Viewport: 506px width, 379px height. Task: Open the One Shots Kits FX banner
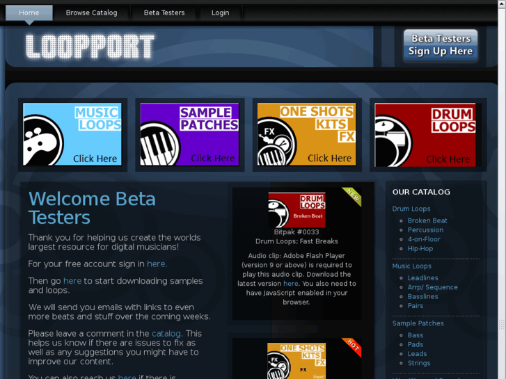coord(306,134)
